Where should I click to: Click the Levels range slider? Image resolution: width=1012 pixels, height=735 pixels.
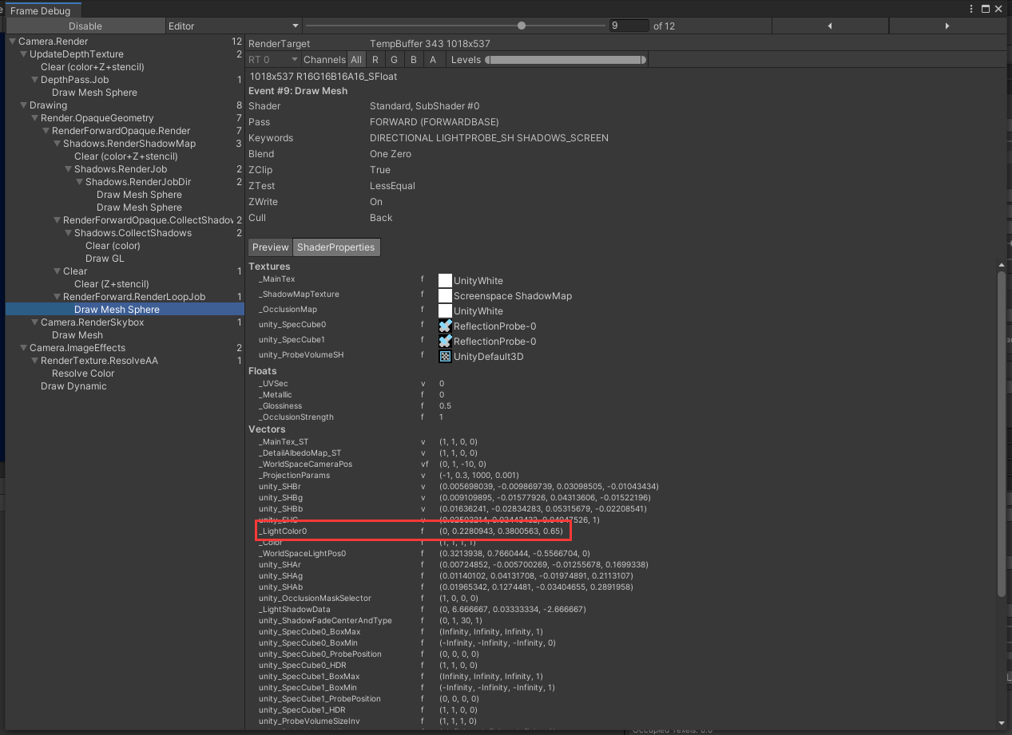(566, 60)
